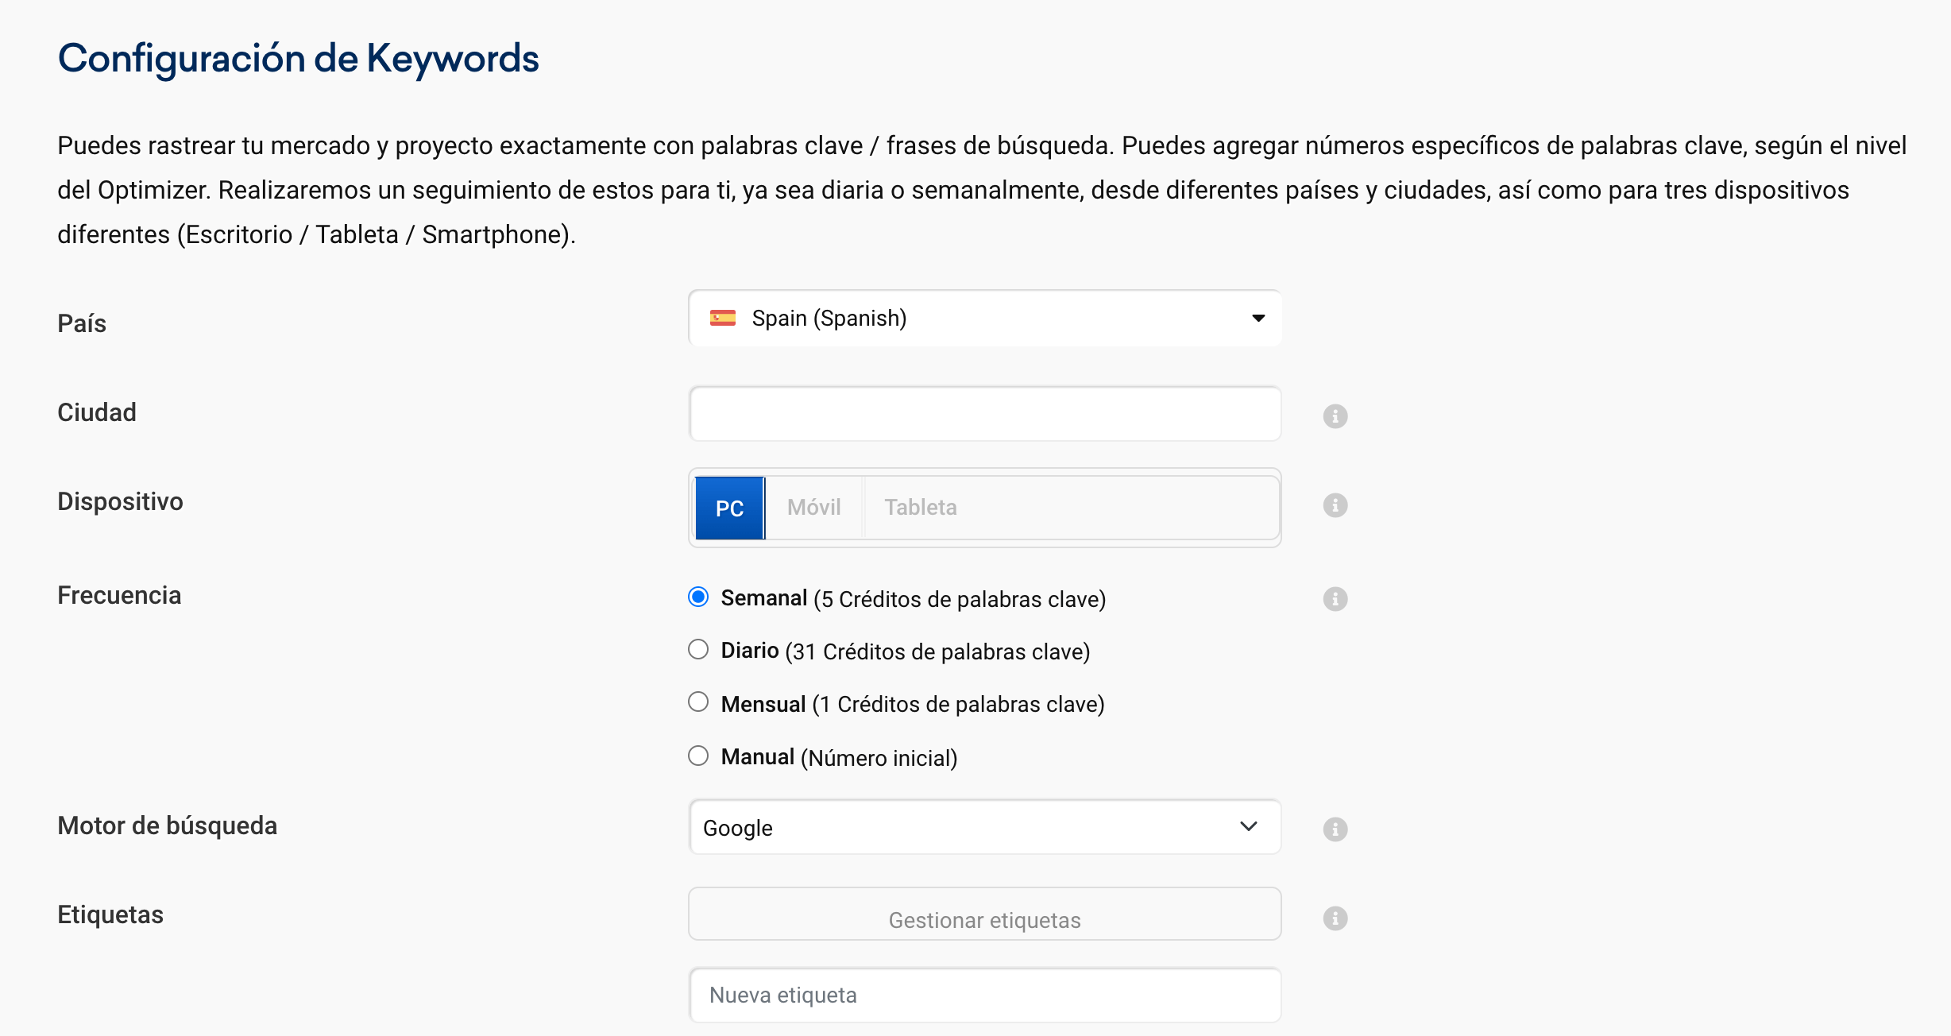Switch device to Tableta

920,507
